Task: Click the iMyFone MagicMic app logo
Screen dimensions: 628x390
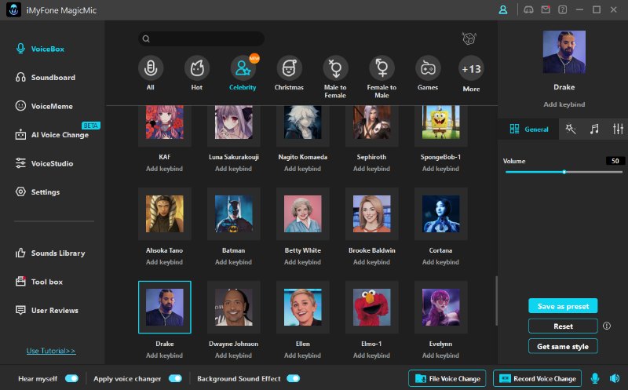Action: (14, 10)
